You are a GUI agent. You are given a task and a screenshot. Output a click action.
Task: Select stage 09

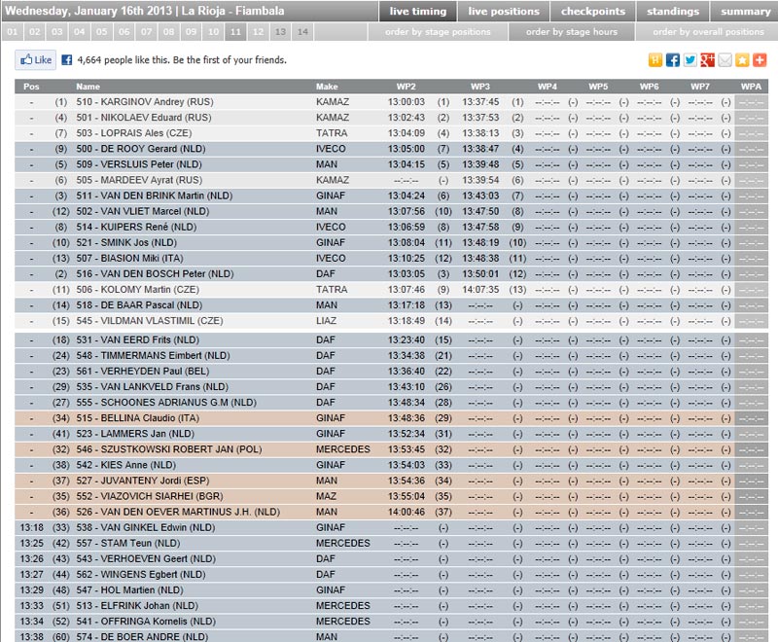tap(191, 32)
